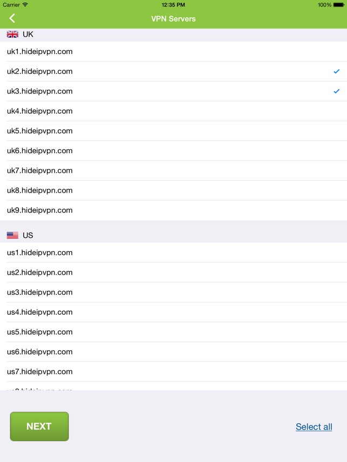Choose server uk5.hideipvpn.com

point(40,131)
